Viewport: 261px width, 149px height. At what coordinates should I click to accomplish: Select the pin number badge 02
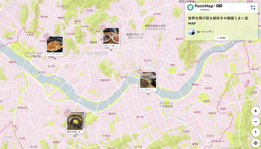click(140, 72)
